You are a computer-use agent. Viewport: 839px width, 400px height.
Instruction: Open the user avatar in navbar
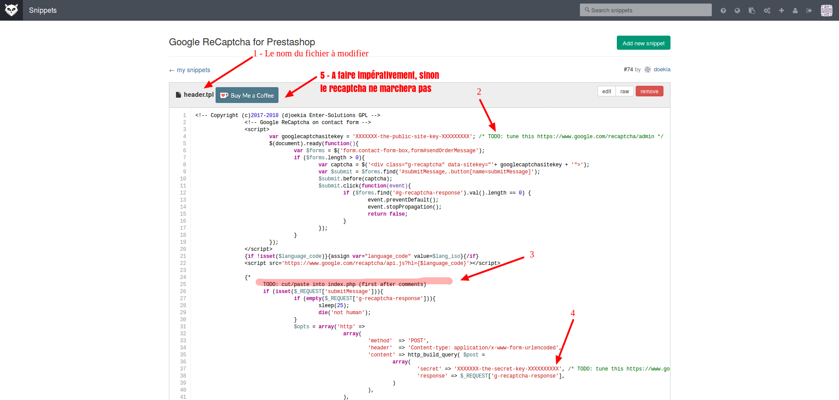click(827, 11)
